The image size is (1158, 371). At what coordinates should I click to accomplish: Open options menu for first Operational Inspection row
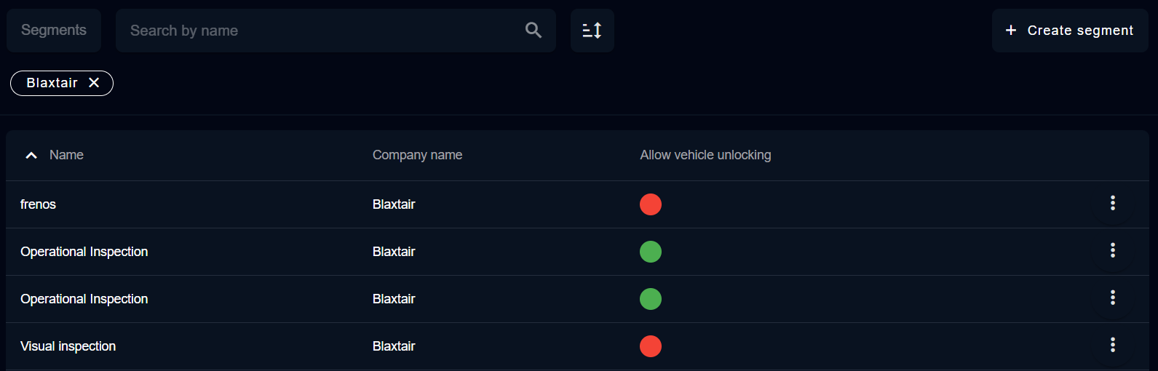[1112, 251]
